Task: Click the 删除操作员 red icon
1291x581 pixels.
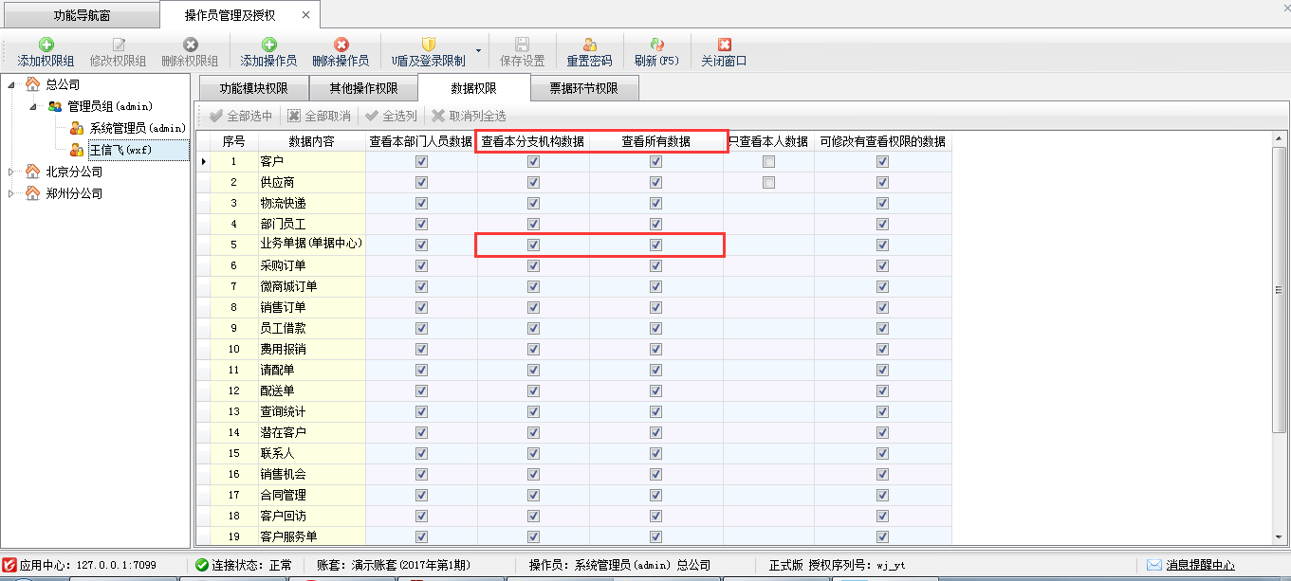Action: pyautogui.click(x=341, y=45)
